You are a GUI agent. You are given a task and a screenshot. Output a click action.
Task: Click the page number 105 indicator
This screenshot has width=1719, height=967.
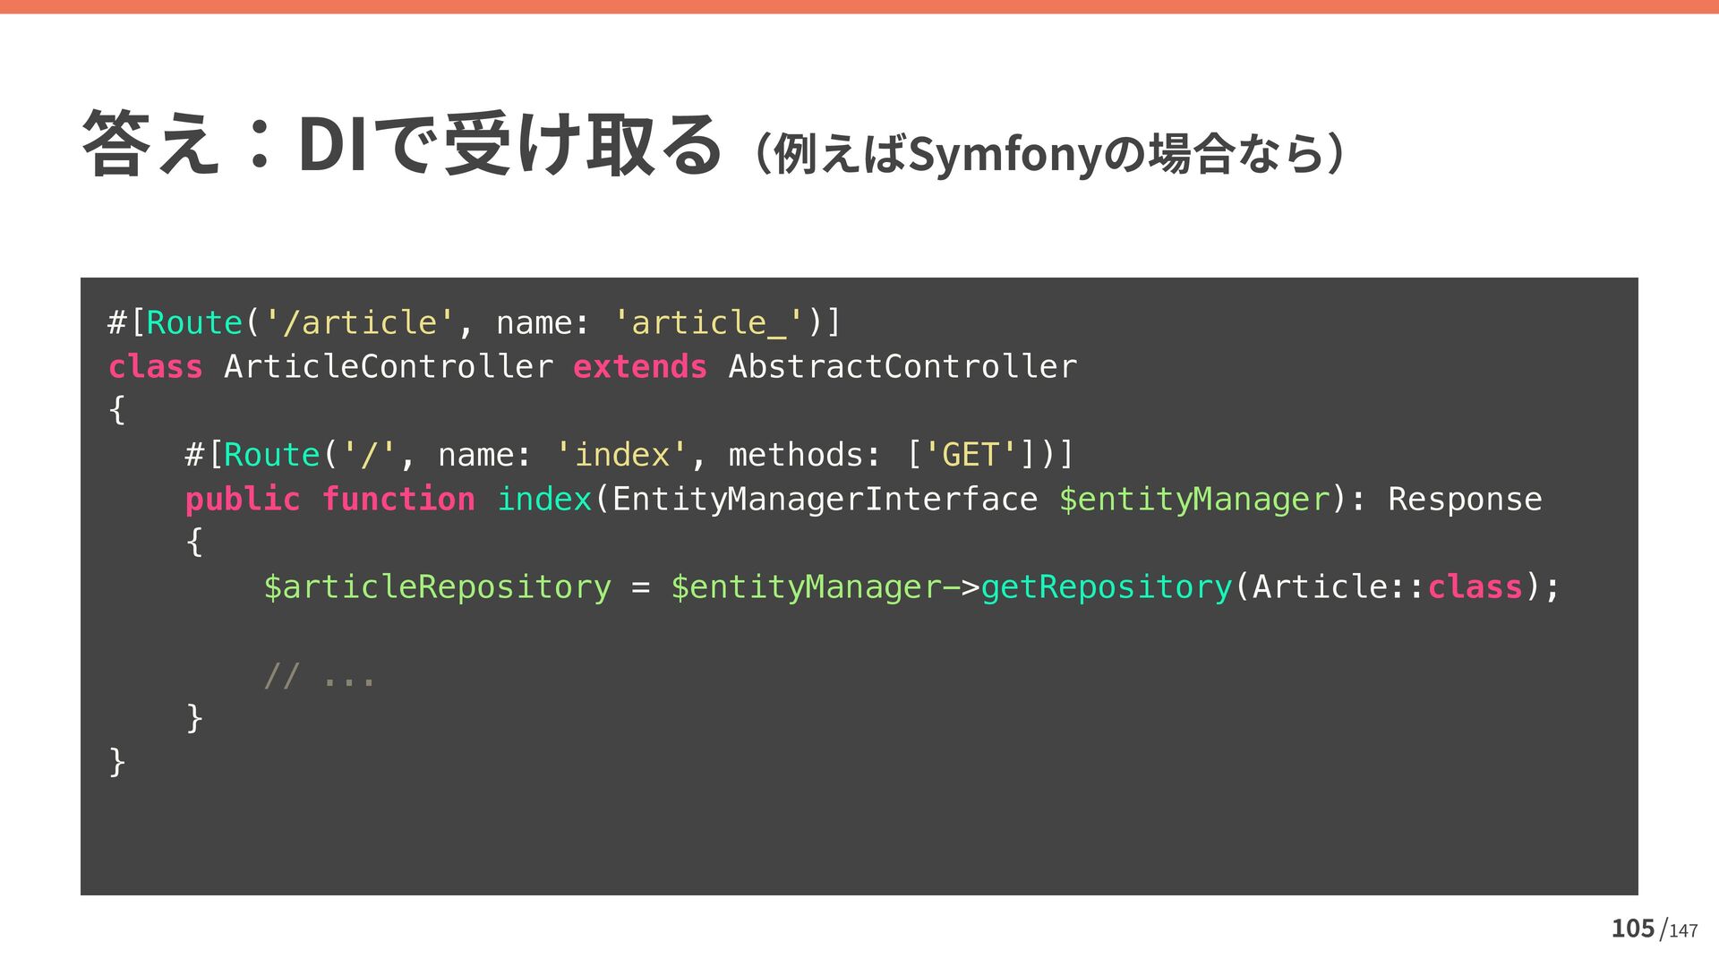pos(1632,928)
